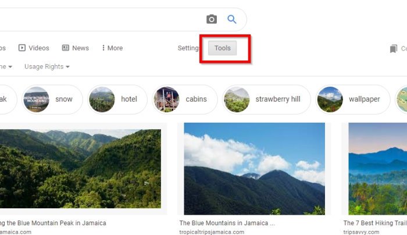The height and width of the screenshot is (235, 407).
Task: Select the snow suggestion chip
Action: point(52,99)
